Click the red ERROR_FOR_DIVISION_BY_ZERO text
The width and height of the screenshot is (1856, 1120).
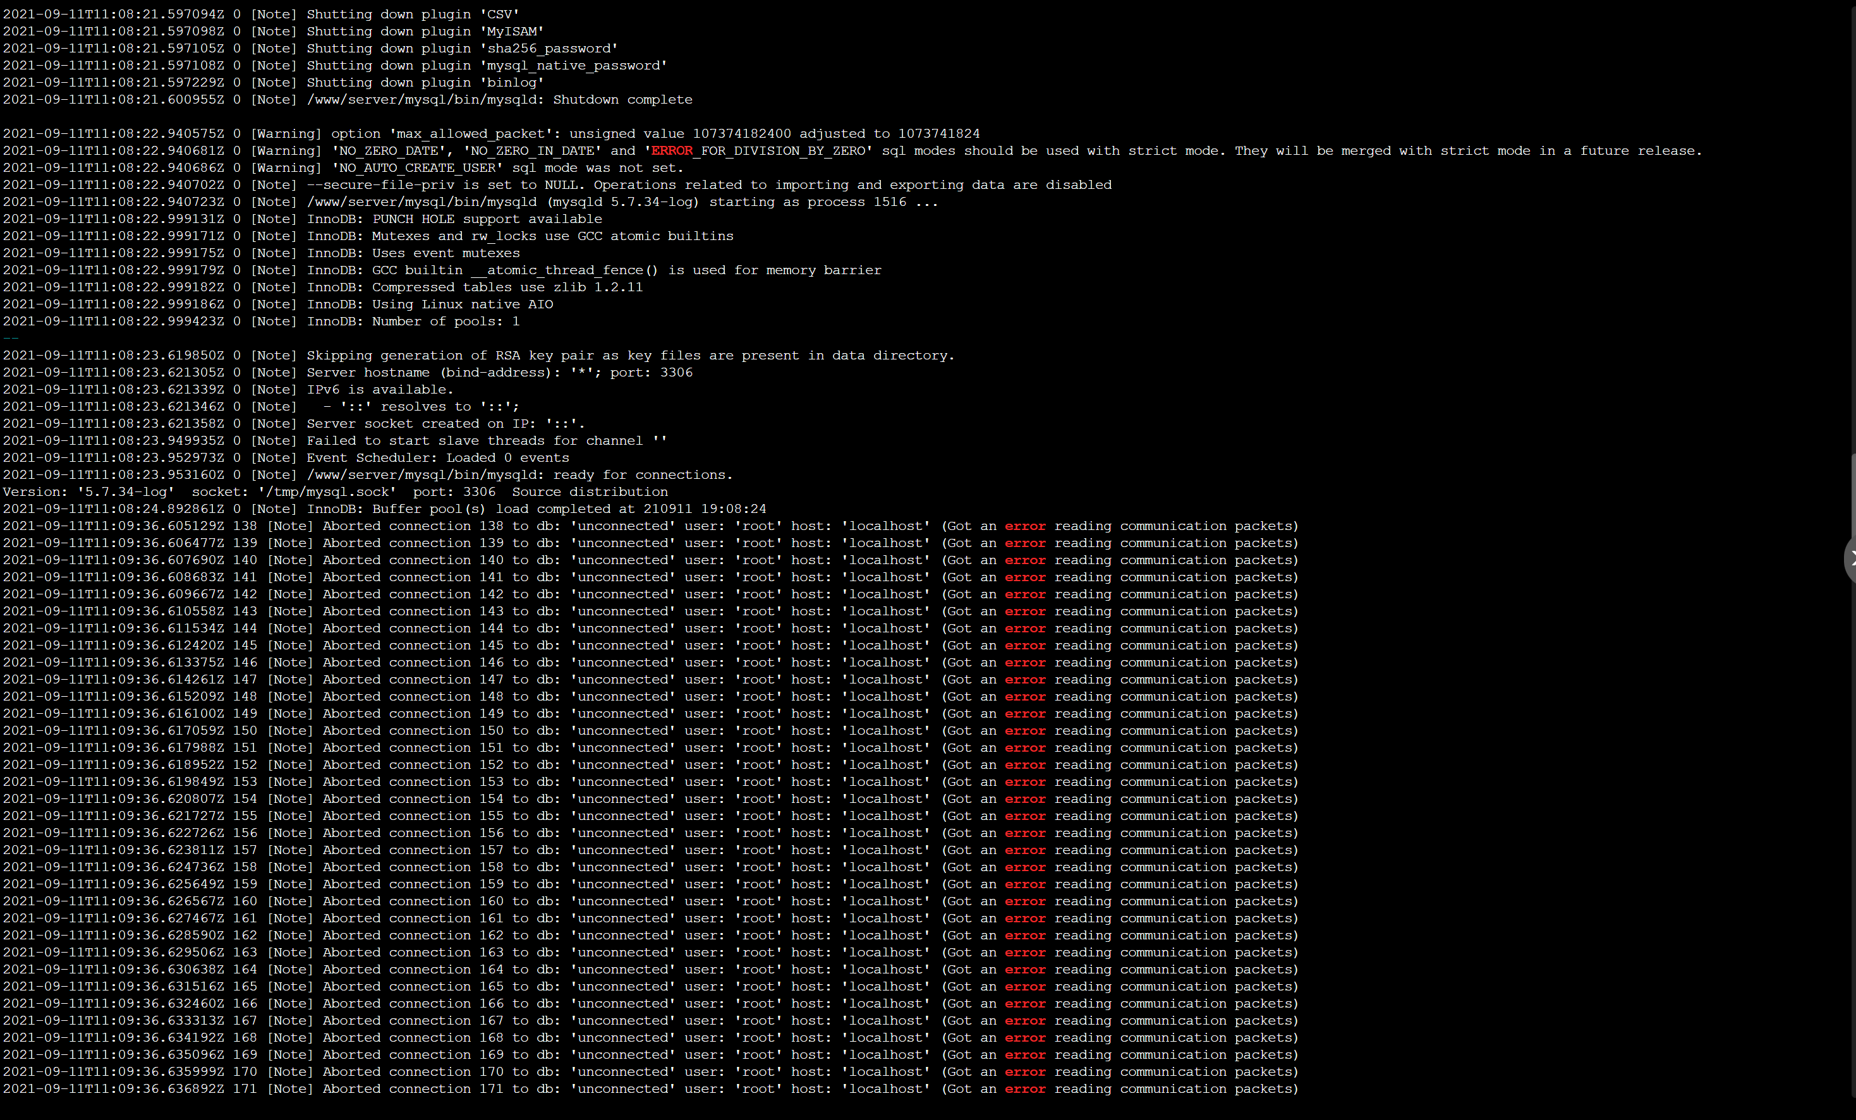[758, 150]
